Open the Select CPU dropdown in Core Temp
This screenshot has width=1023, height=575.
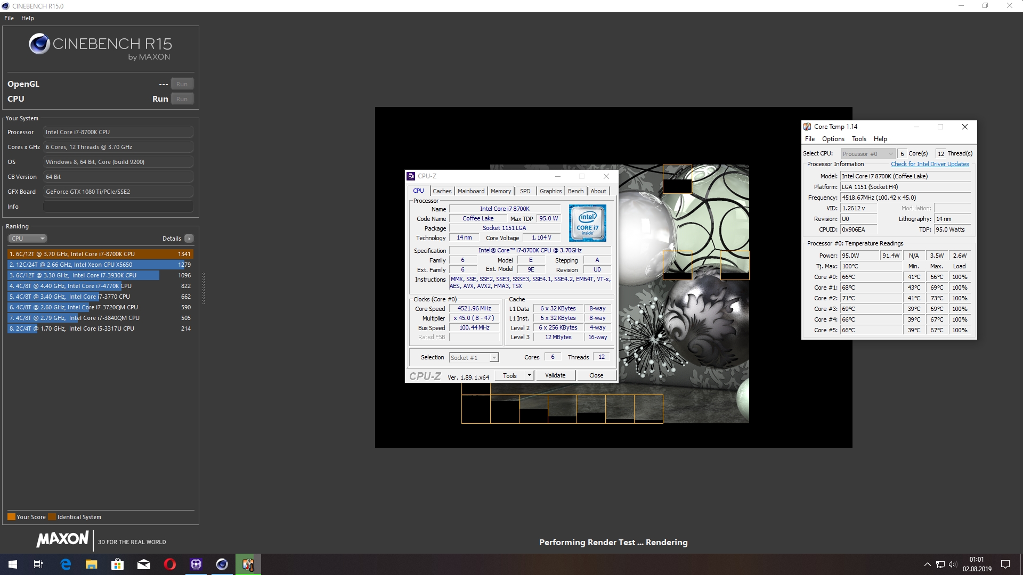(x=868, y=154)
